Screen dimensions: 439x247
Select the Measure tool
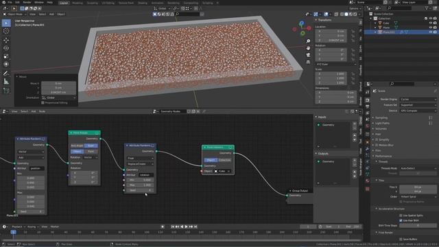coord(6,82)
